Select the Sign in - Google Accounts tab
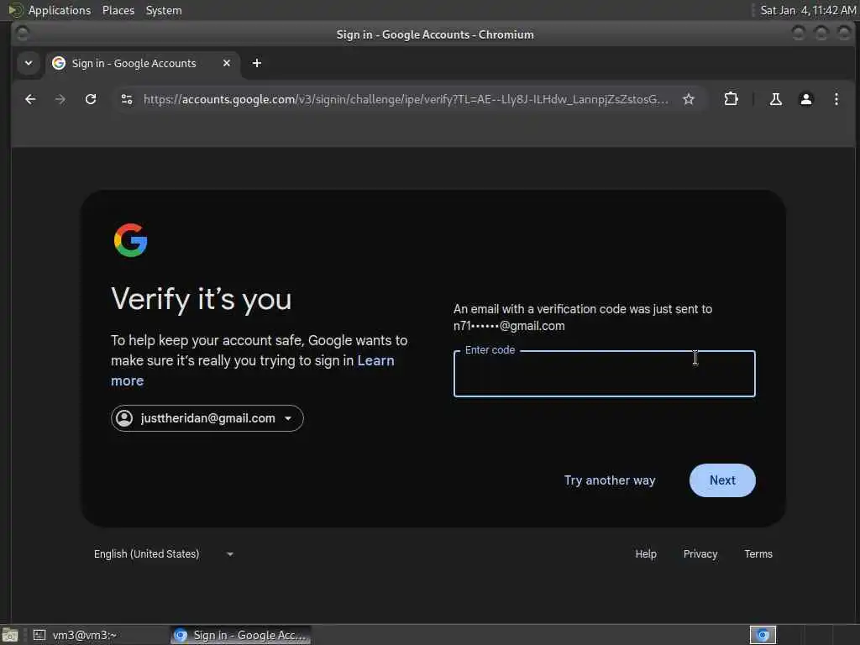The height and width of the screenshot is (645, 860). [x=143, y=63]
